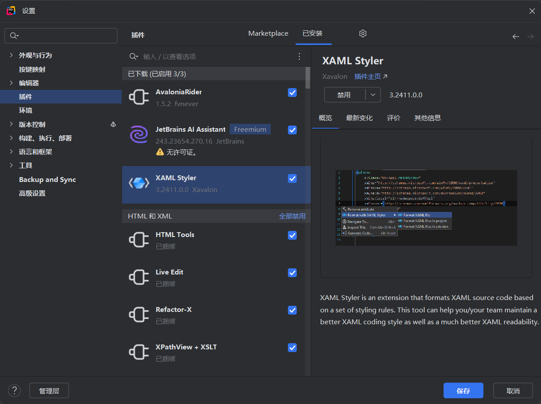Click the 保存 button
Viewport: 541px width, 404px height.
(x=463, y=391)
